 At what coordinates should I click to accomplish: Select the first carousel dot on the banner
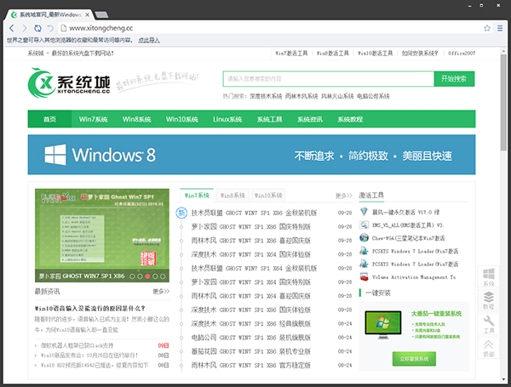[x=132, y=276]
